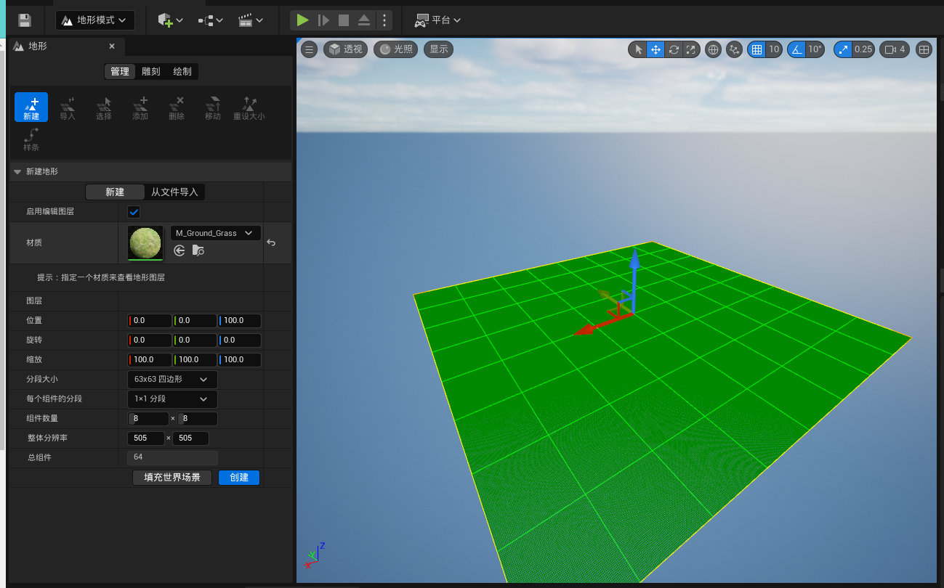Collapse the 新建地形 section
This screenshot has height=588, width=944.
(x=17, y=172)
